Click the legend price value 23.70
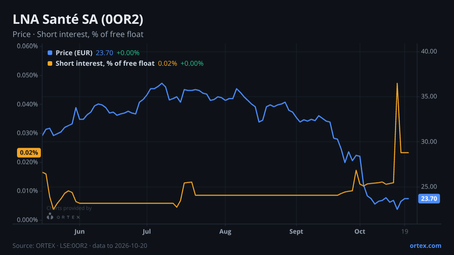This screenshot has width=454, height=255. (x=104, y=53)
